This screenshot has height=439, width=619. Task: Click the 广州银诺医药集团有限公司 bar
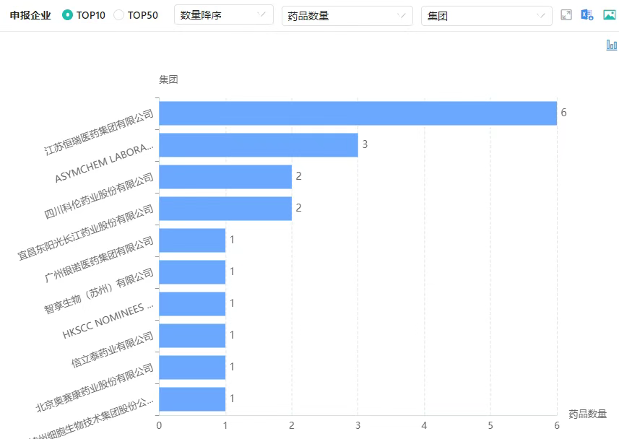(x=192, y=240)
